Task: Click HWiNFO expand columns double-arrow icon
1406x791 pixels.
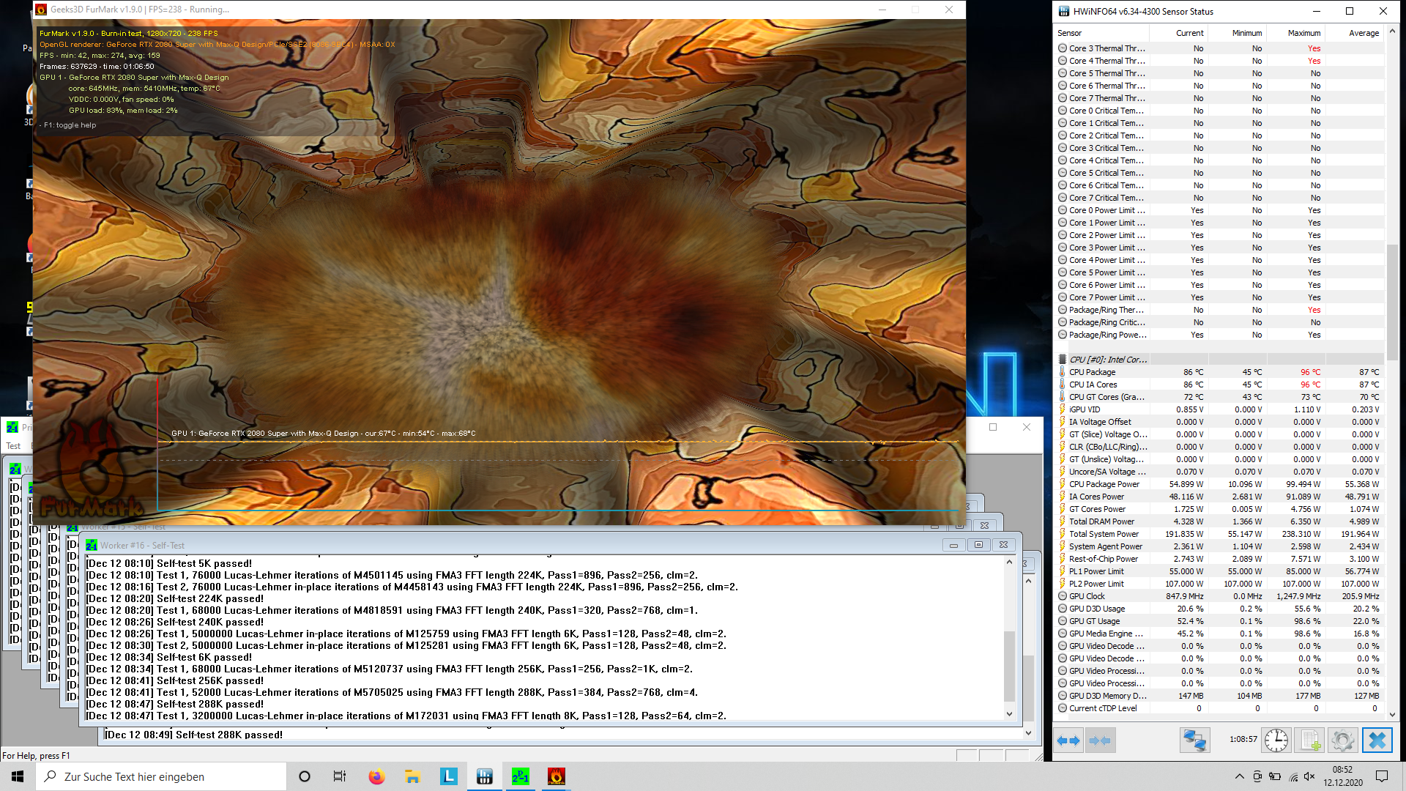Action: [1068, 740]
